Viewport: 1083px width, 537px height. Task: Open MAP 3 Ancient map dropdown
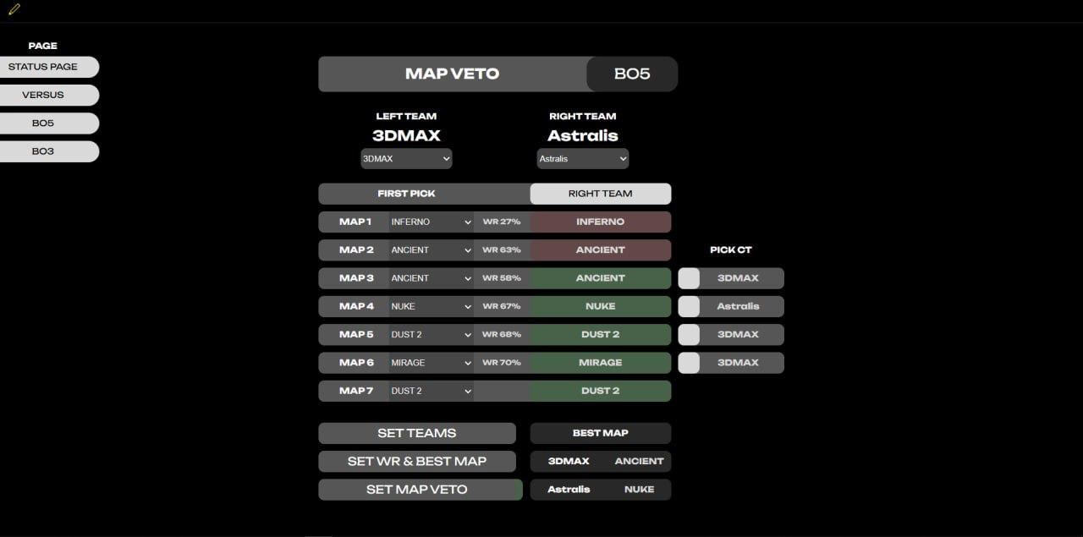(x=431, y=278)
